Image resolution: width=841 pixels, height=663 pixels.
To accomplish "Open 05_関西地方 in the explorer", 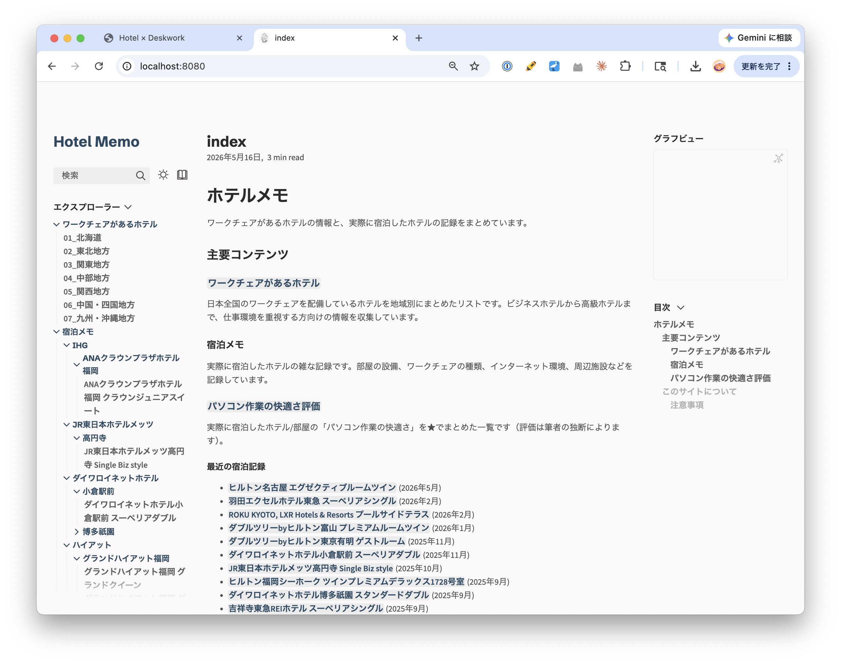I will pos(86,292).
